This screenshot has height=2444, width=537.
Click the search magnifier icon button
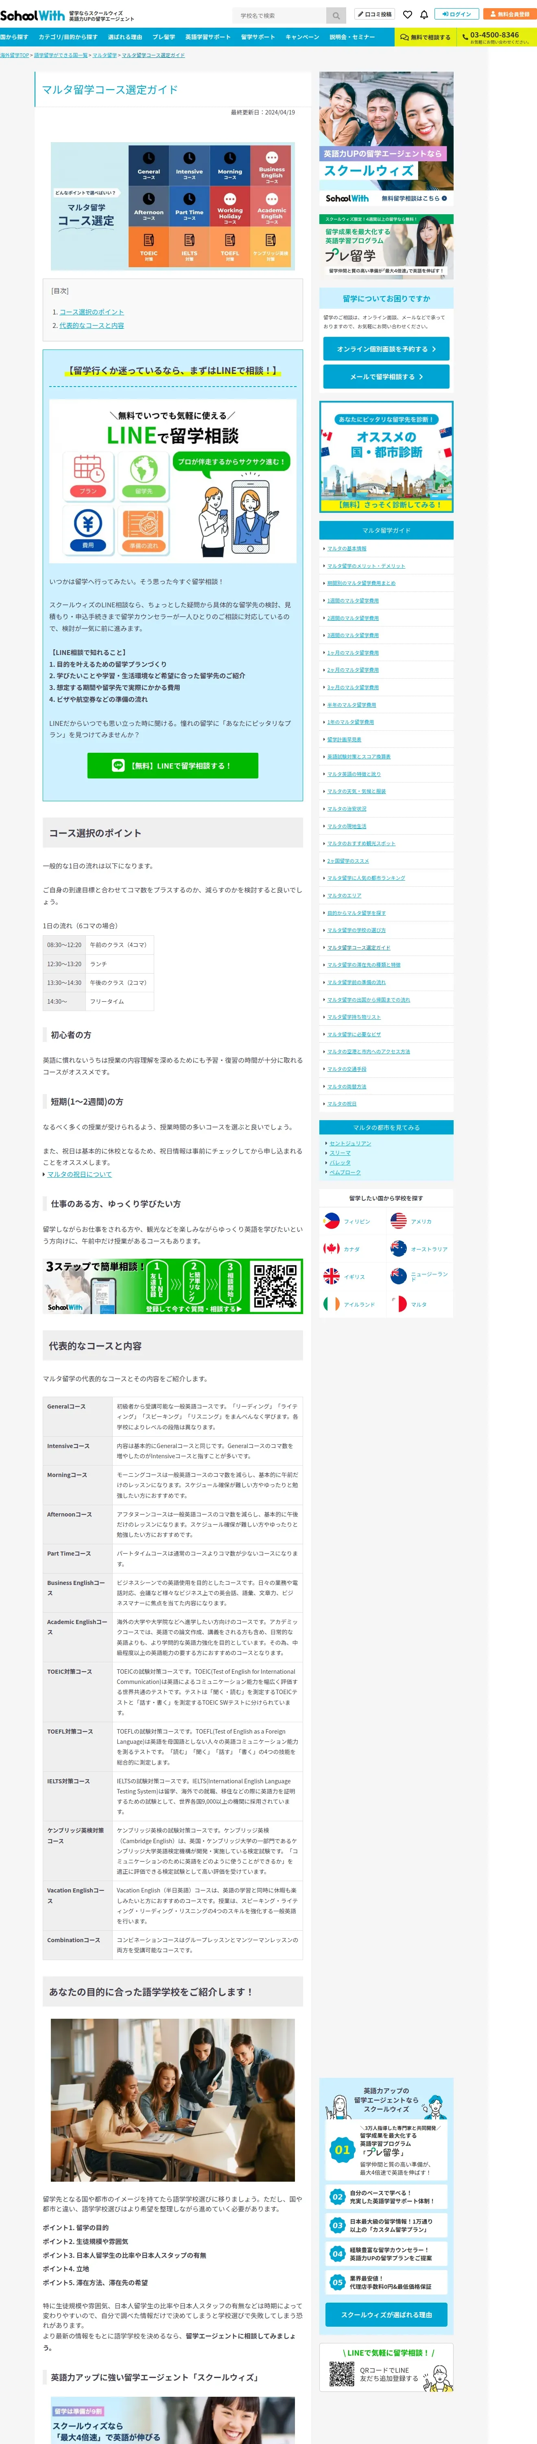click(x=336, y=15)
